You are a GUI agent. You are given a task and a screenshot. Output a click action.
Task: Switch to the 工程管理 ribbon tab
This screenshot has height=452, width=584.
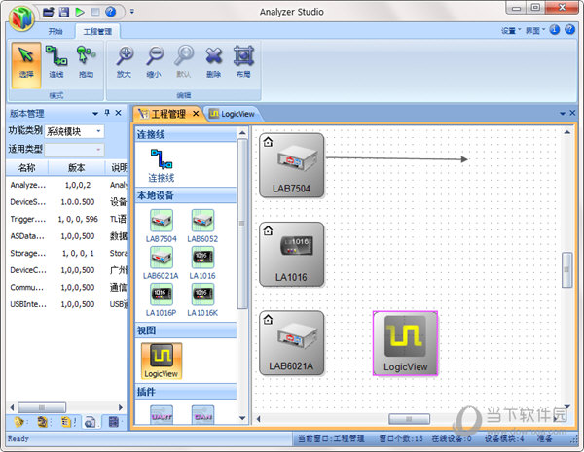tap(97, 32)
